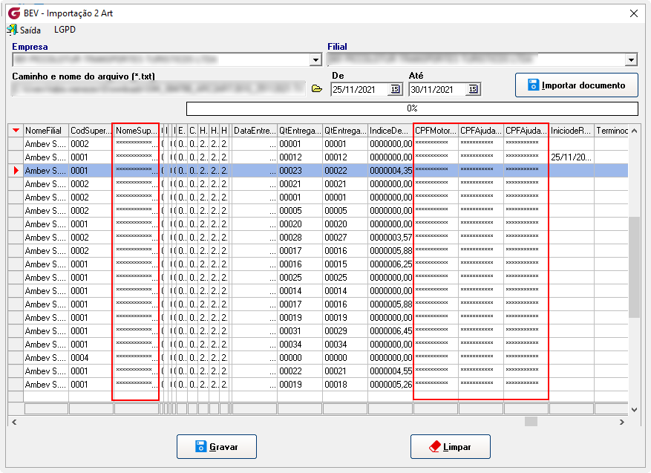651x473 pixels.
Task: Click the Limpar clear button
Action: click(x=451, y=447)
